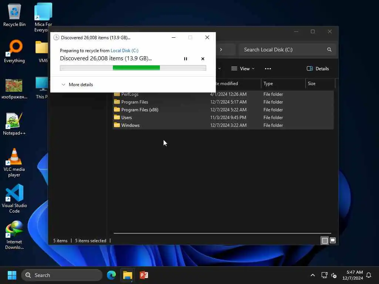The image size is (379, 284).
Task: Open Internet Download Manager desktop icon
Action: pyautogui.click(x=14, y=235)
